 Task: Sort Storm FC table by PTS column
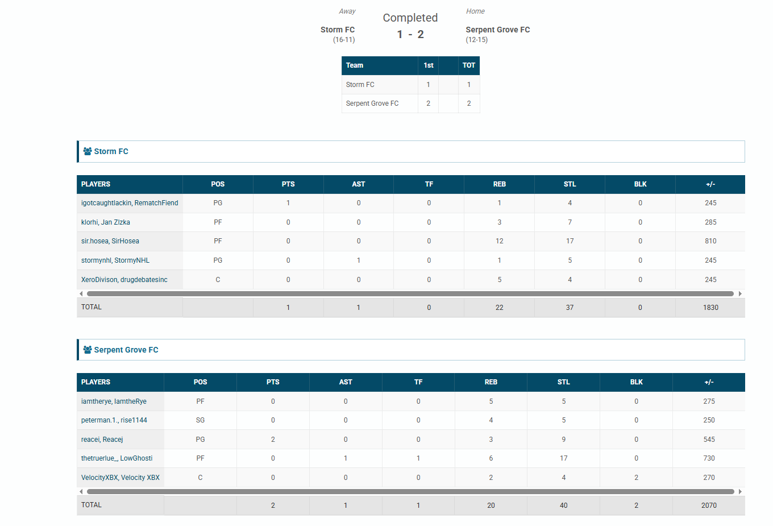pyautogui.click(x=288, y=184)
